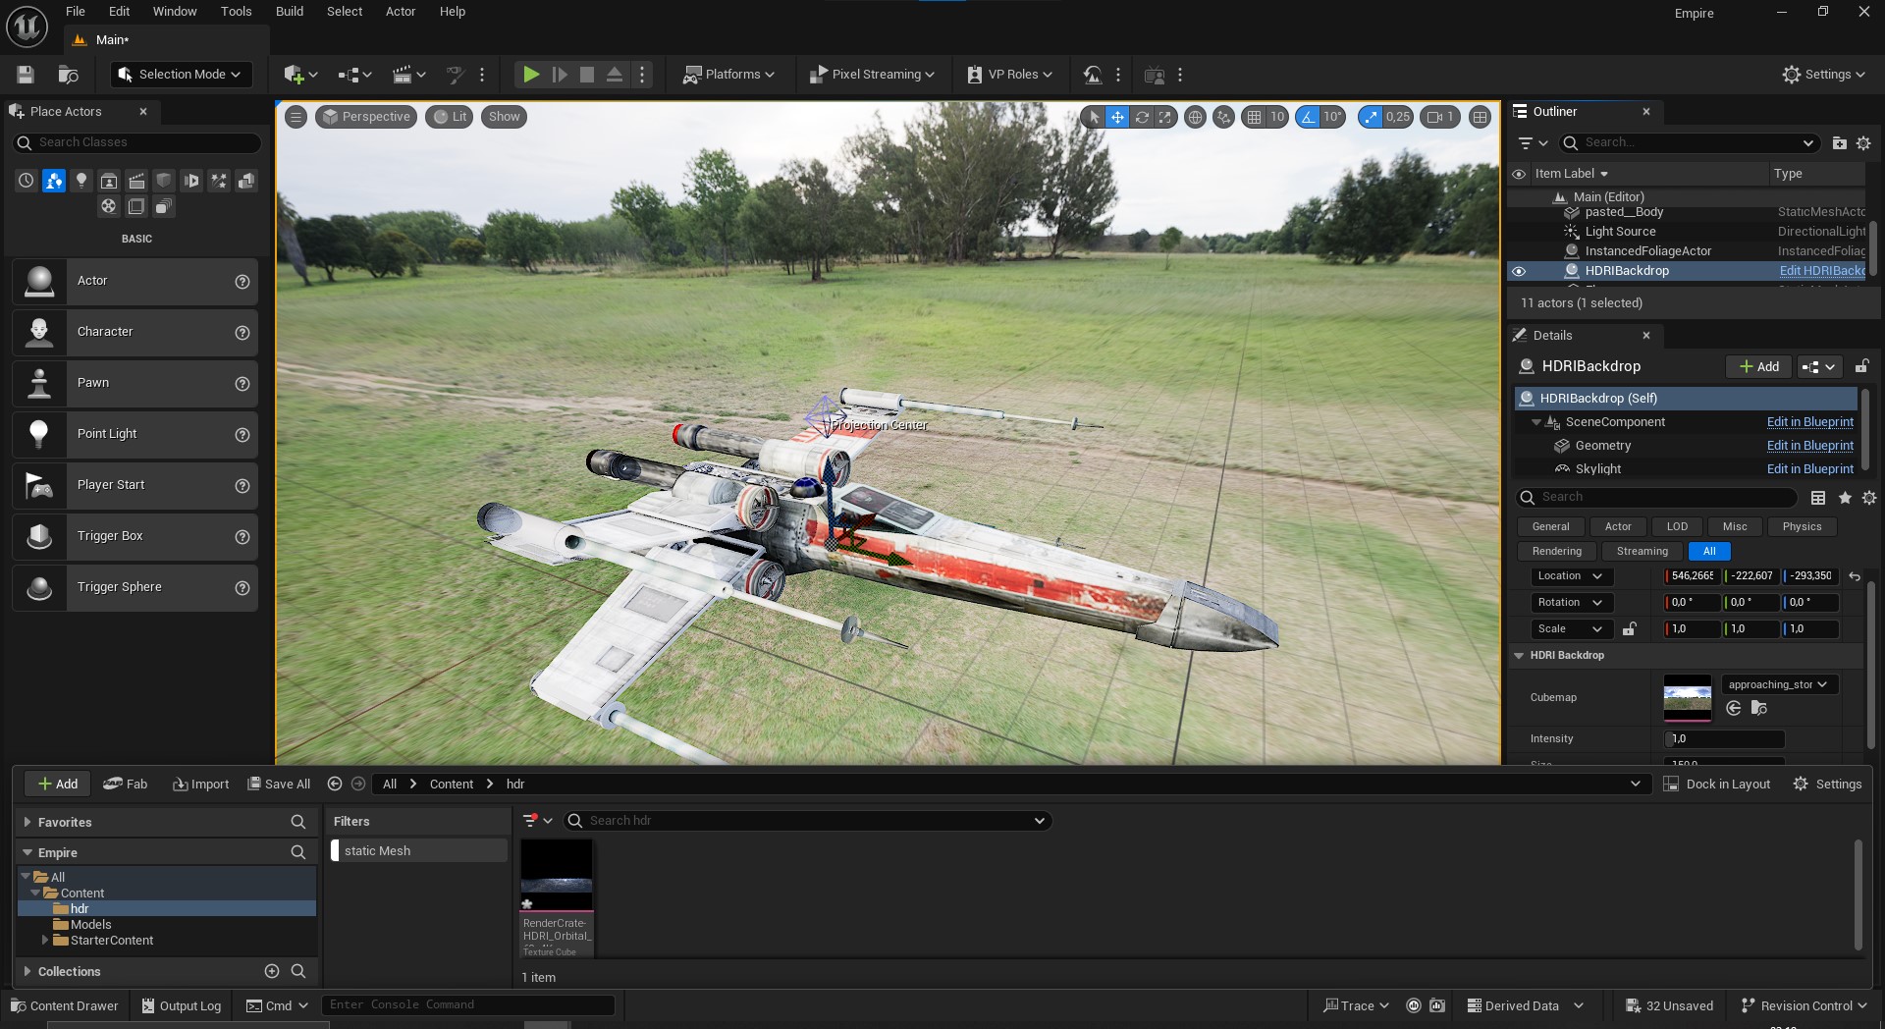Open the Cubemap asset dropdown
This screenshot has width=1885, height=1029.
click(1778, 685)
